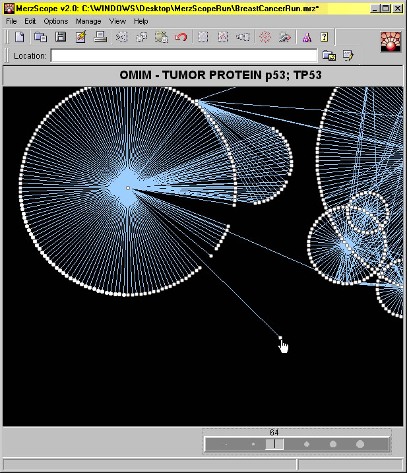Click the folder icon beside Location field
This screenshot has height=473, width=407.
[x=329, y=56]
